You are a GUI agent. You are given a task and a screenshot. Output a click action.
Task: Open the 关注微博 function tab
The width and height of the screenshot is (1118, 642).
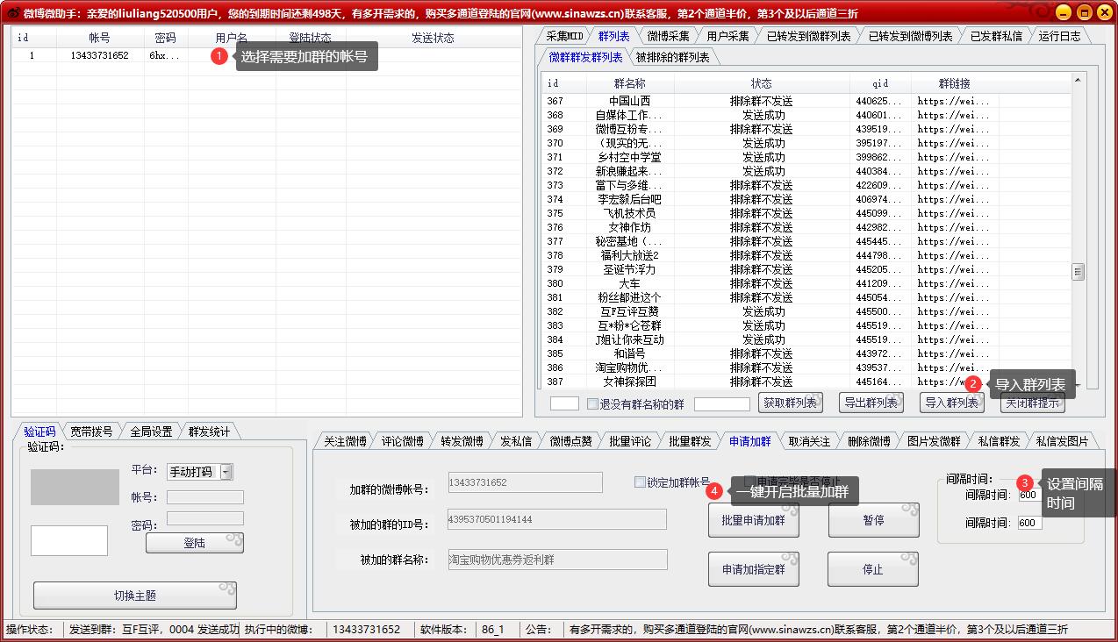[345, 441]
